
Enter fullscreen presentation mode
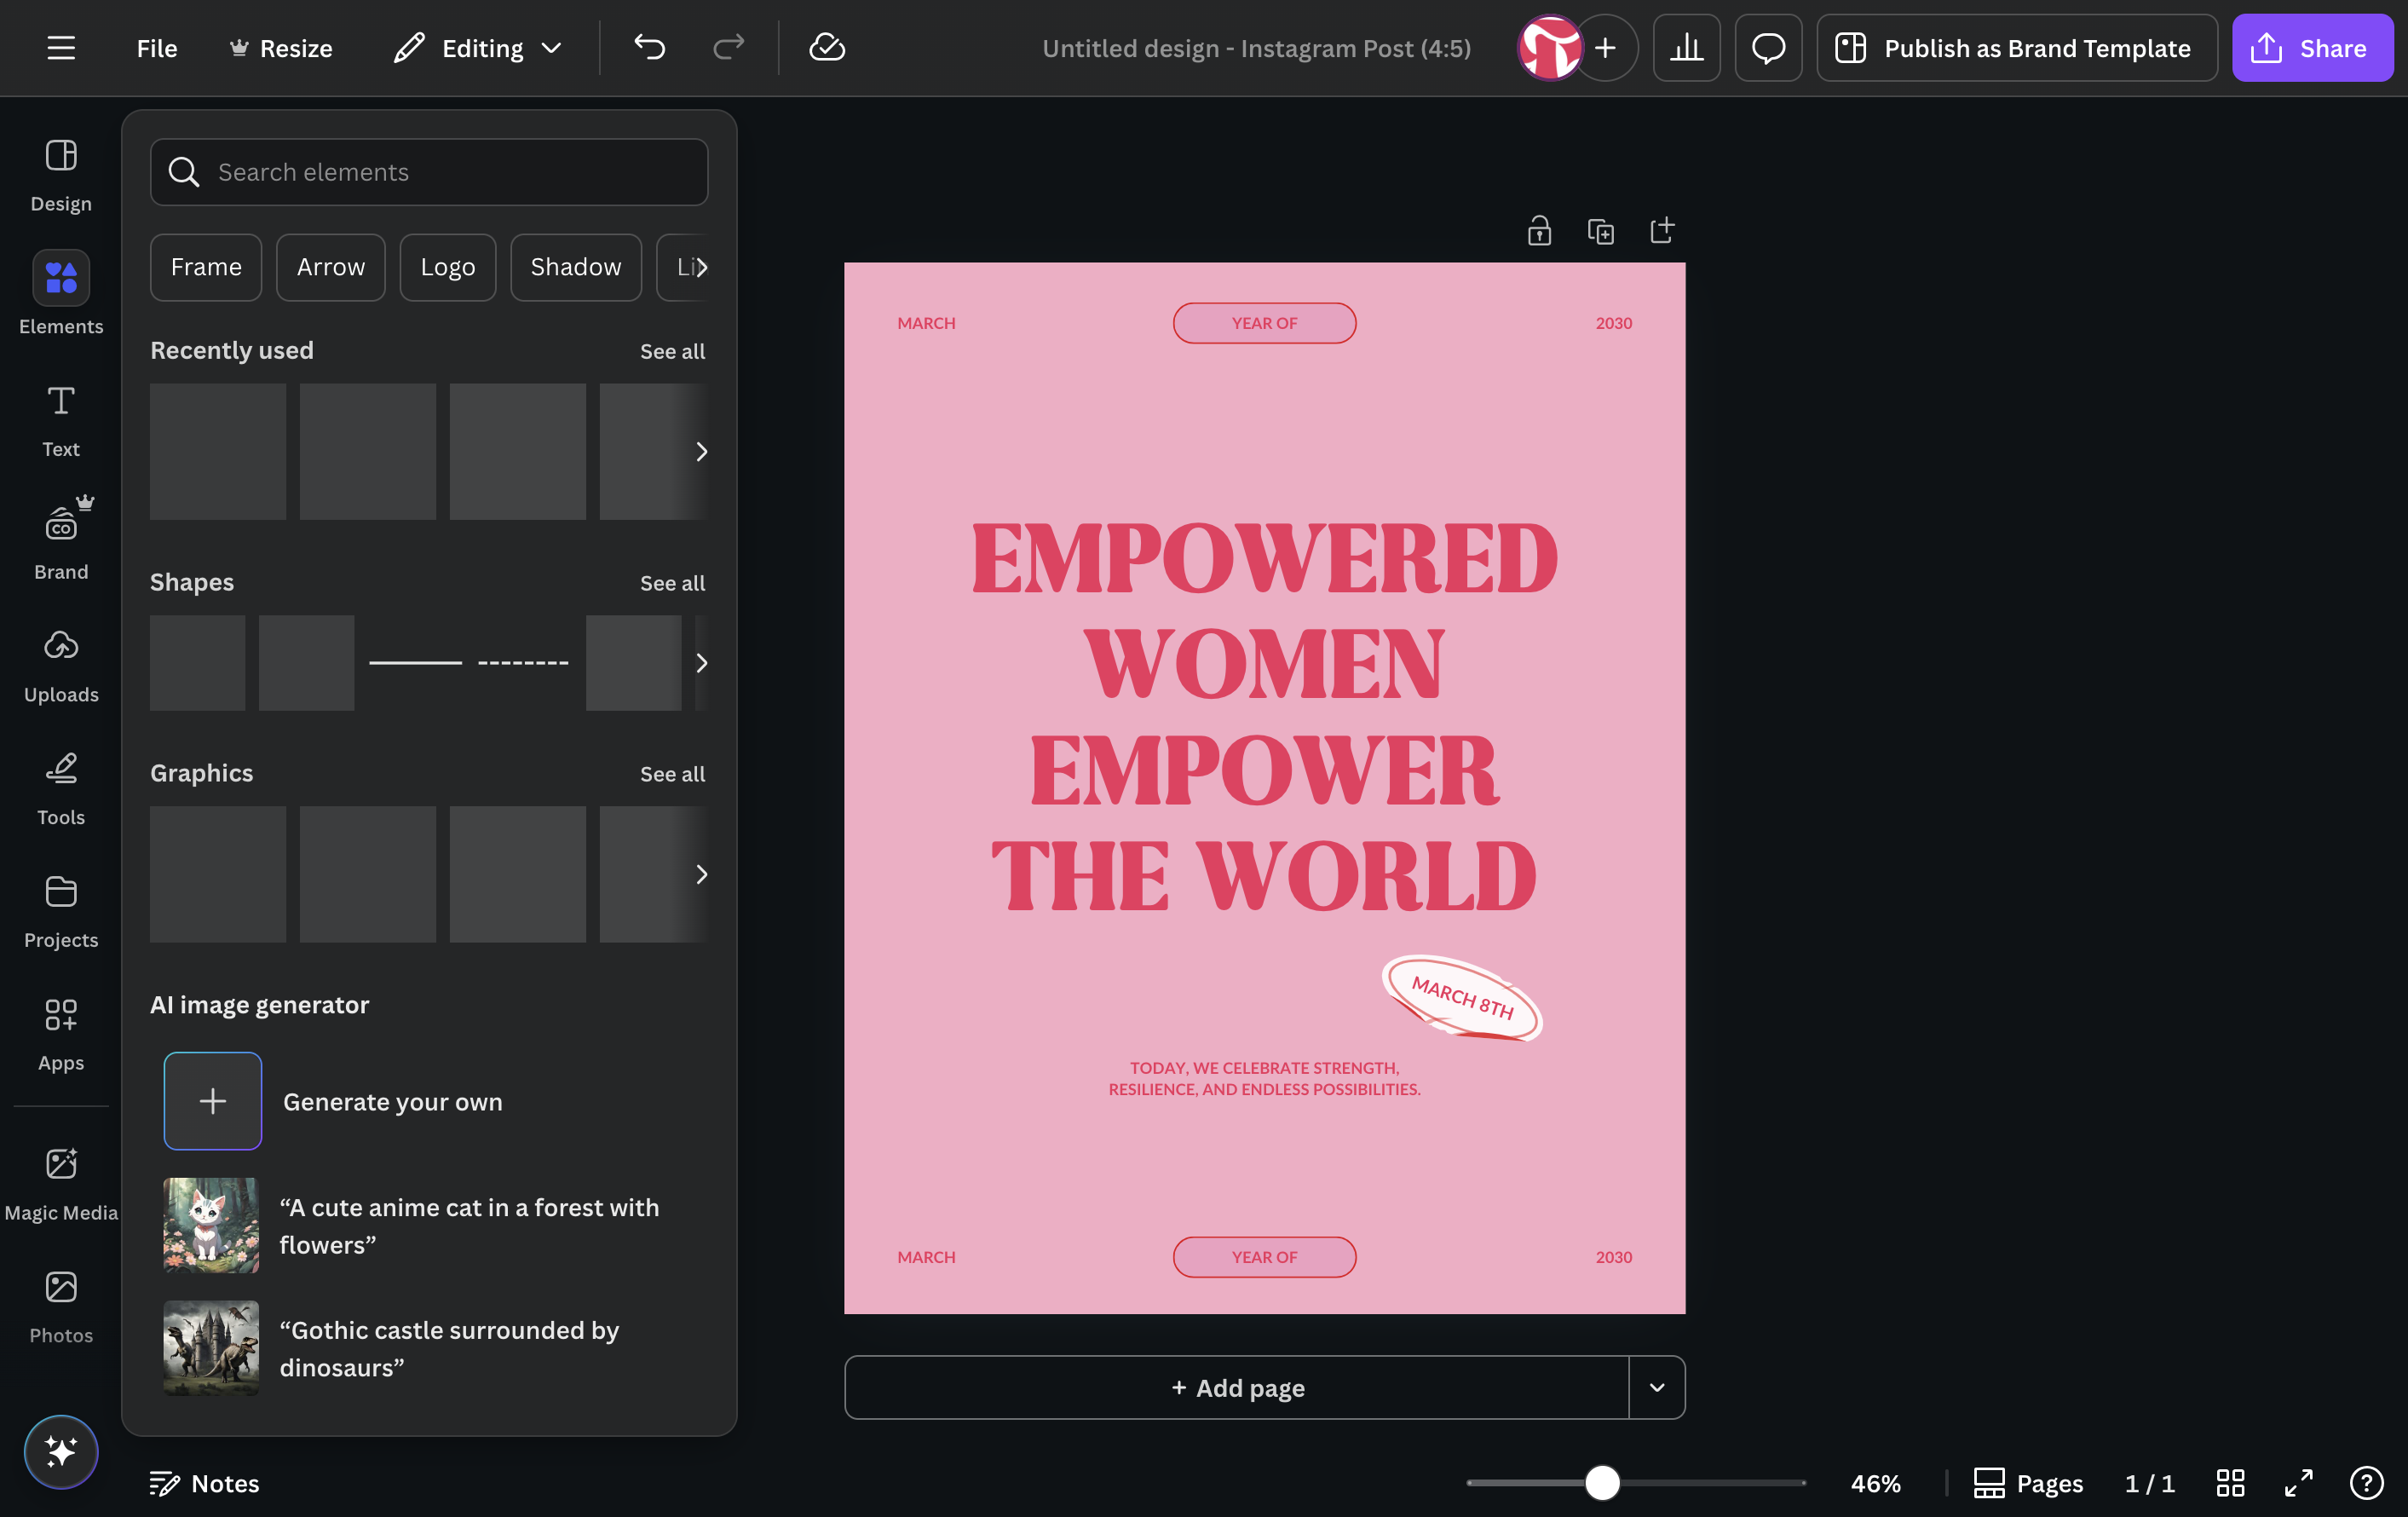click(2298, 1483)
